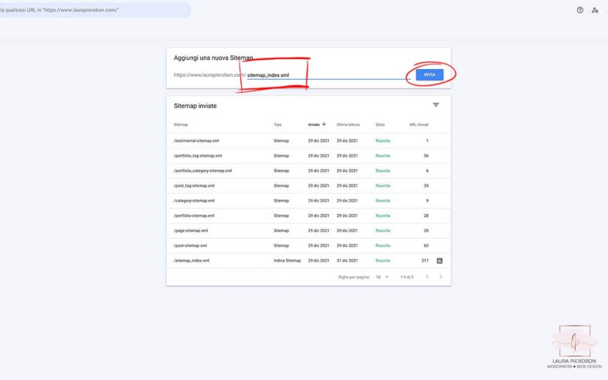Open the users and permissions icon

(x=595, y=10)
